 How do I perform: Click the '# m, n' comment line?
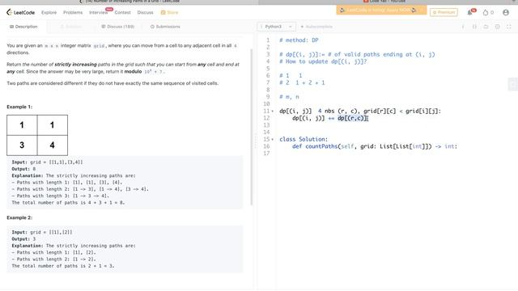pyautogui.click(x=289, y=97)
